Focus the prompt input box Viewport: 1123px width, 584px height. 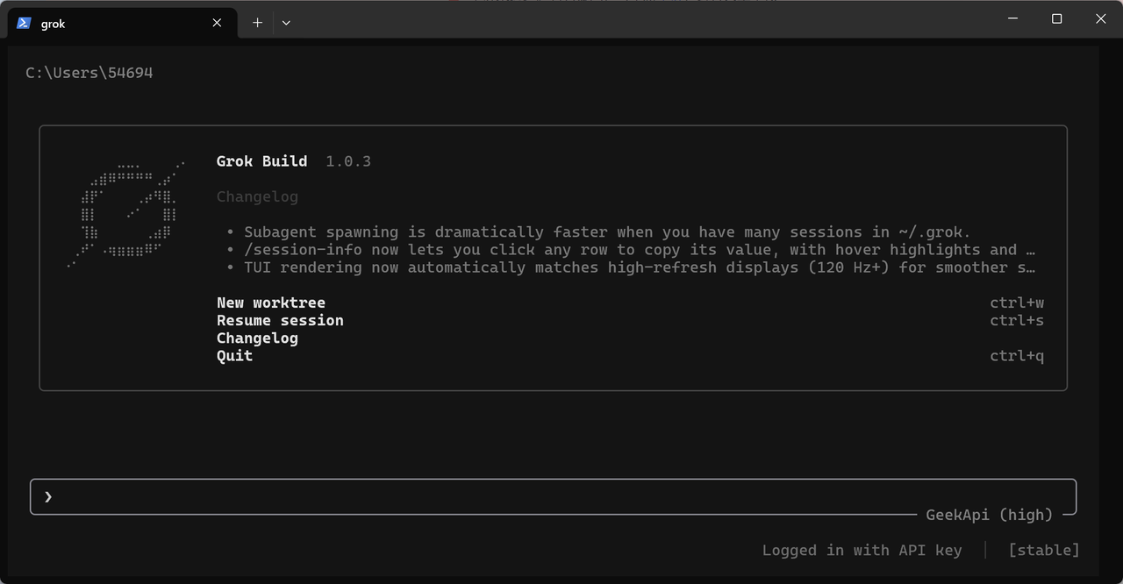pyautogui.click(x=553, y=496)
